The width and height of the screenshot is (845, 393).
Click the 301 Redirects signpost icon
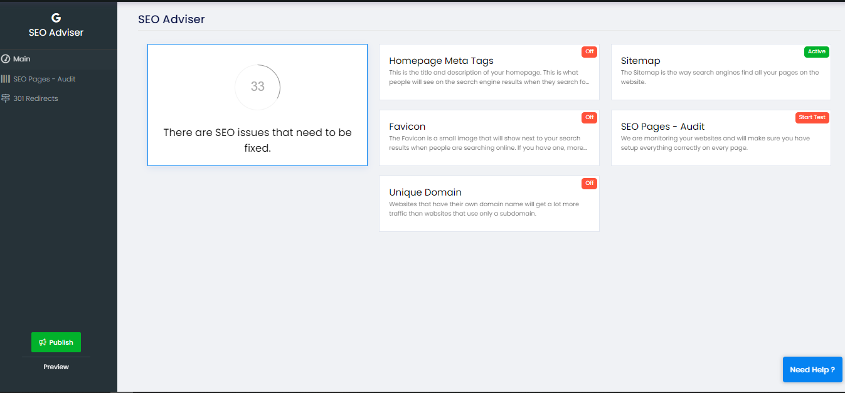click(x=6, y=98)
